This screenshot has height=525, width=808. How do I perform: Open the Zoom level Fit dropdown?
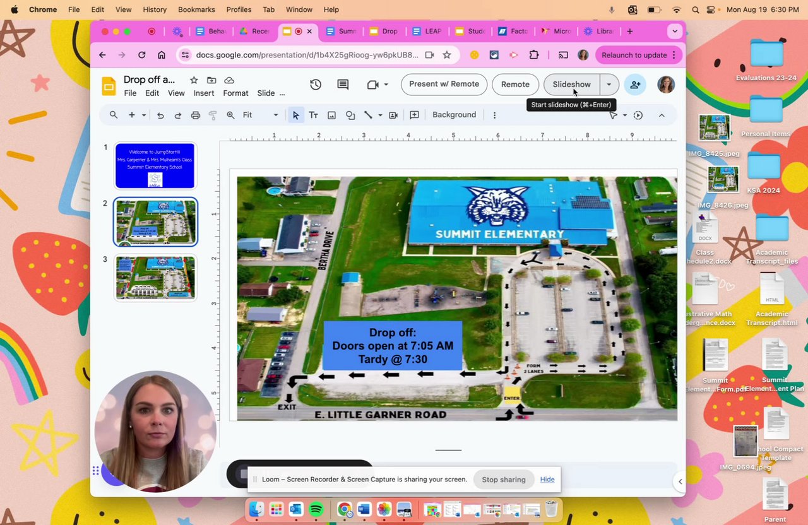click(x=260, y=115)
